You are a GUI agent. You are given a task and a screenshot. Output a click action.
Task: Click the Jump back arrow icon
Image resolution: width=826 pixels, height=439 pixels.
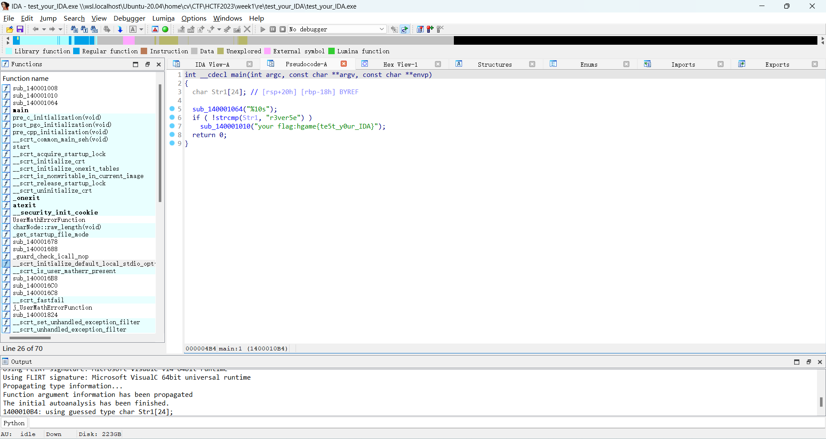click(36, 29)
